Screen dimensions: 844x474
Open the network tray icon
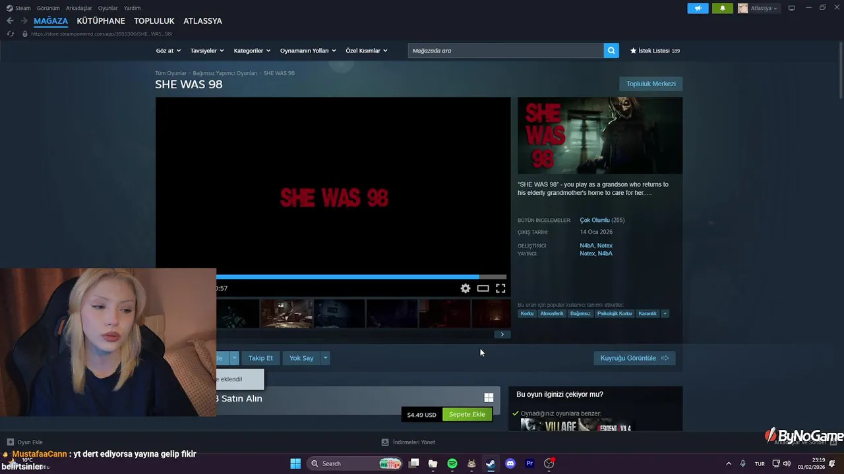(776, 463)
